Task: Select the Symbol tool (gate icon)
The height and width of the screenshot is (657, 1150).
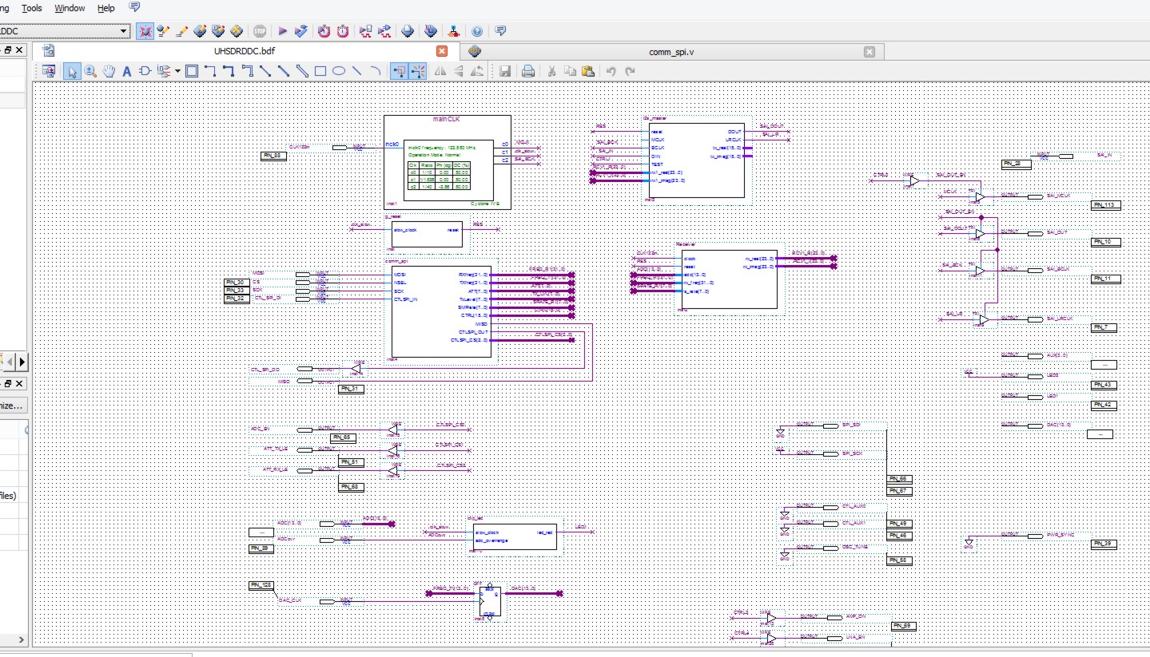Action: (x=145, y=72)
